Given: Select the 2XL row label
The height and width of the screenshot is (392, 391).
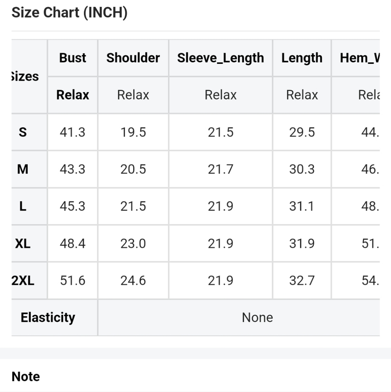Looking at the screenshot, I should pyautogui.click(x=23, y=281).
